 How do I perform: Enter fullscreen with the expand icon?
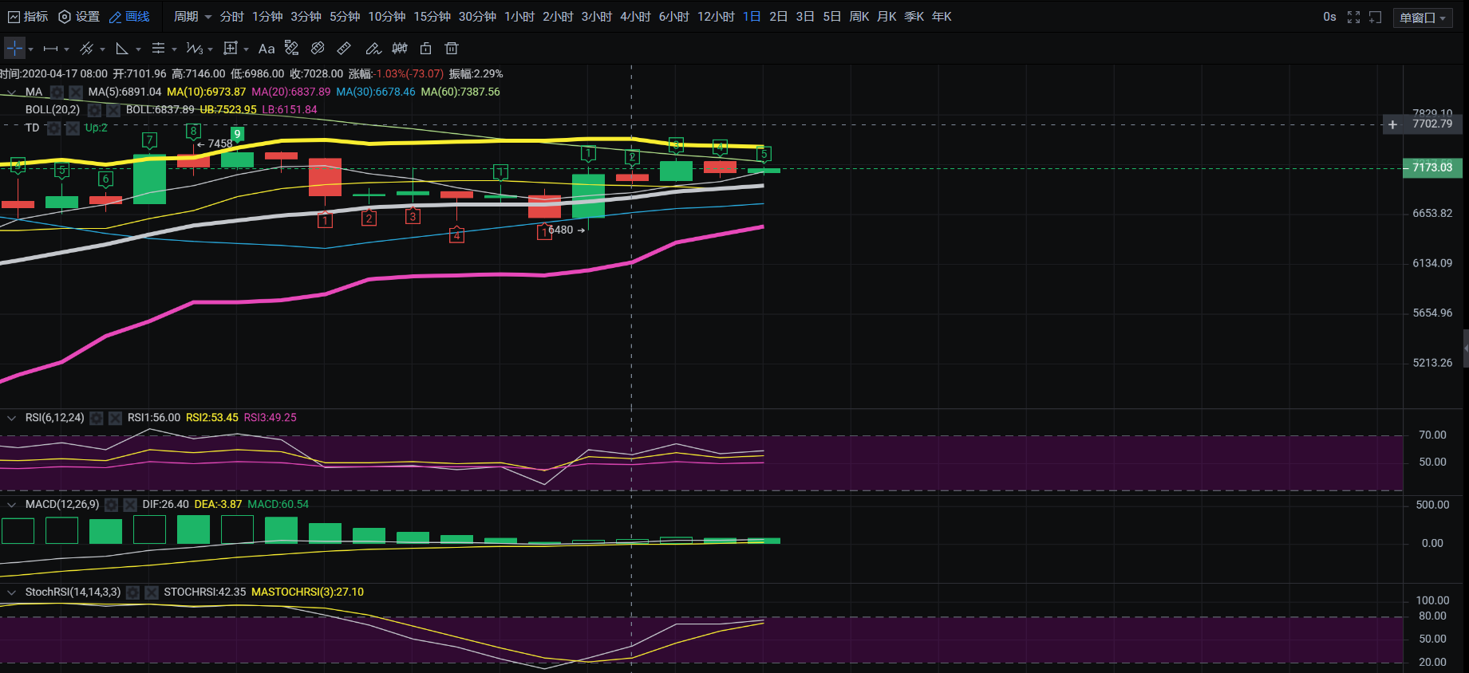coord(1353,17)
